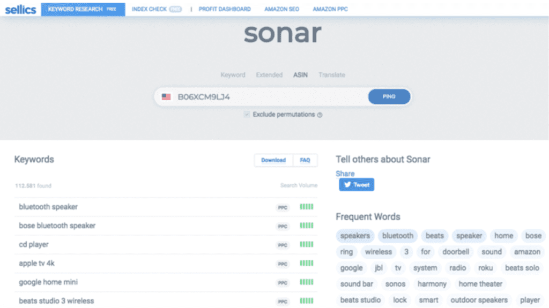Click the amazon frequent word tag
Screen dimensions: 549x308
coord(527,252)
